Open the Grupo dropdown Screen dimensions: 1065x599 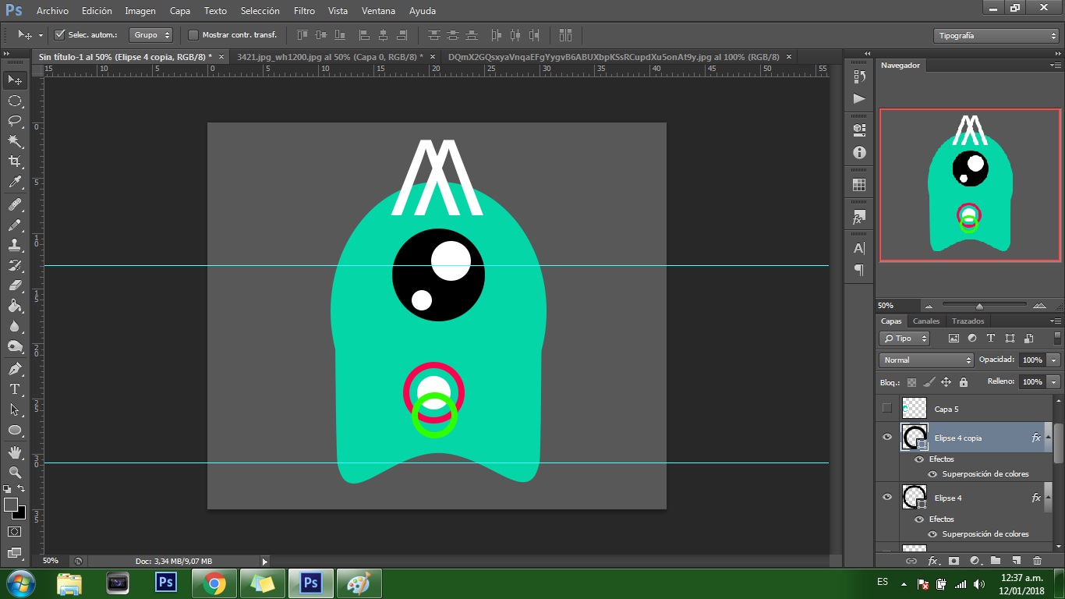151,35
